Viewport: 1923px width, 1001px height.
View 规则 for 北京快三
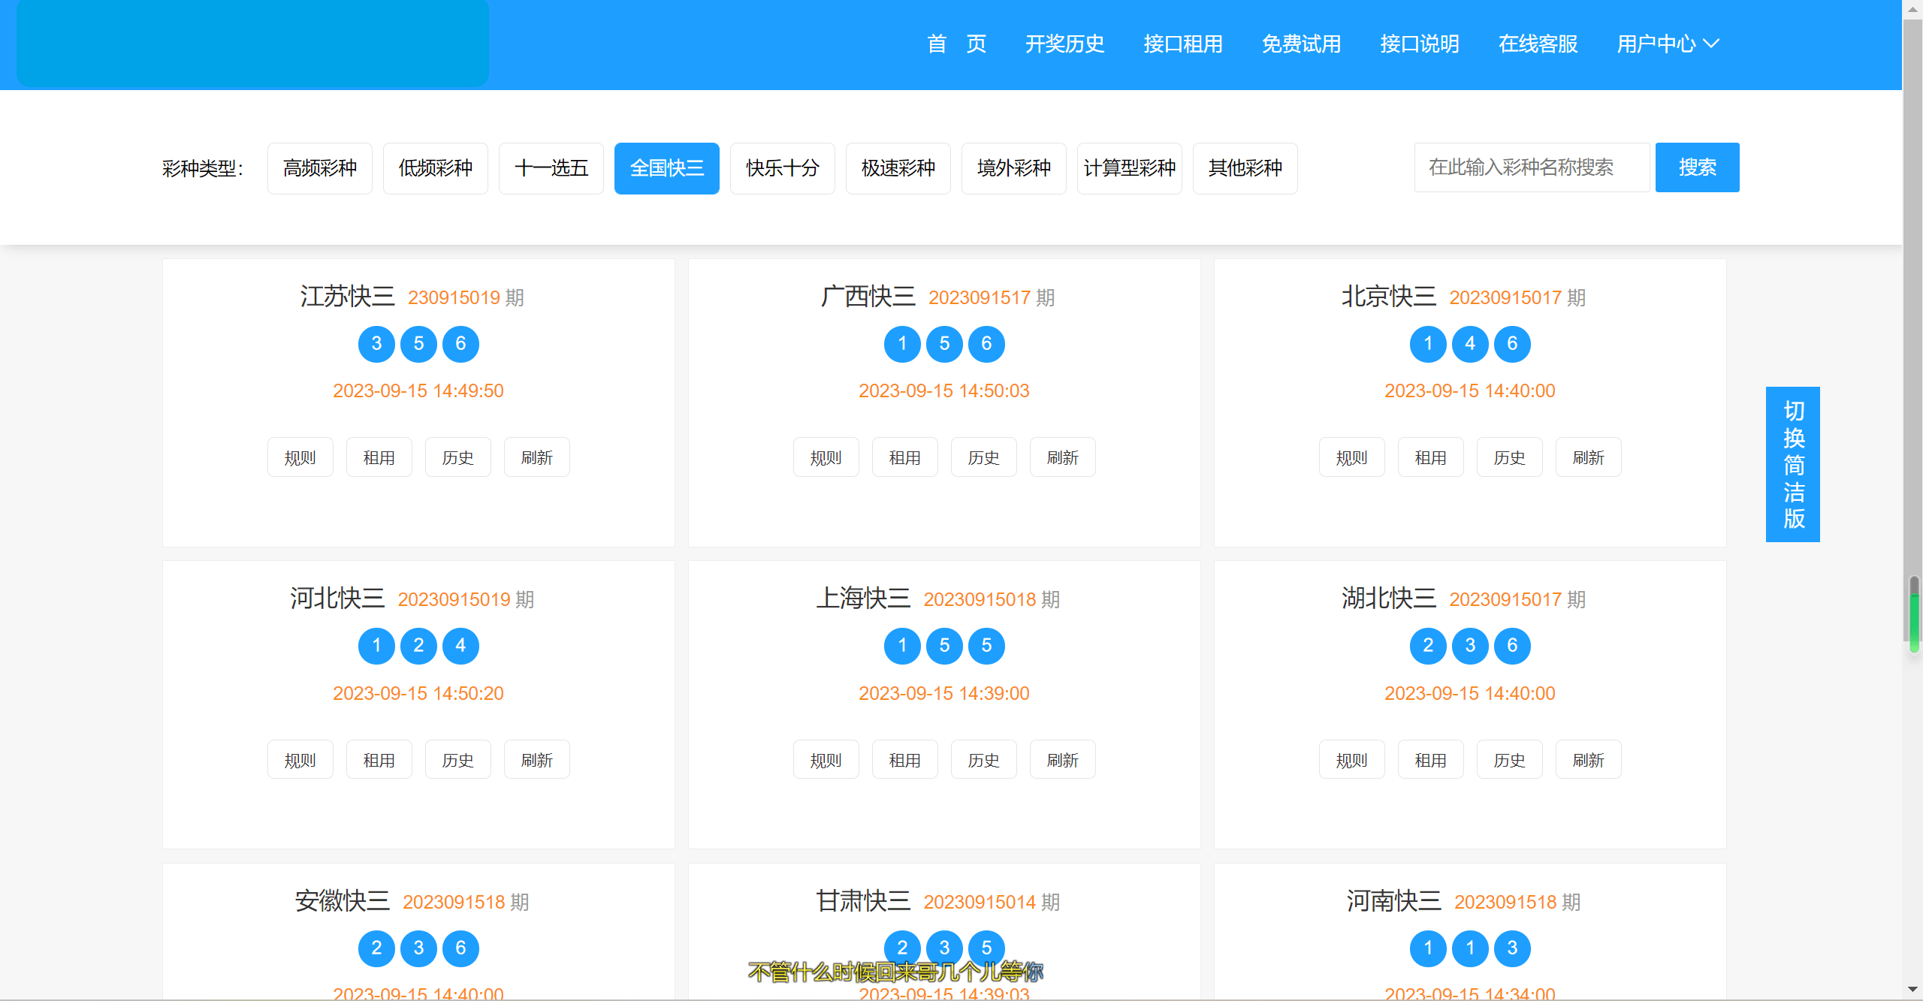click(x=1352, y=457)
